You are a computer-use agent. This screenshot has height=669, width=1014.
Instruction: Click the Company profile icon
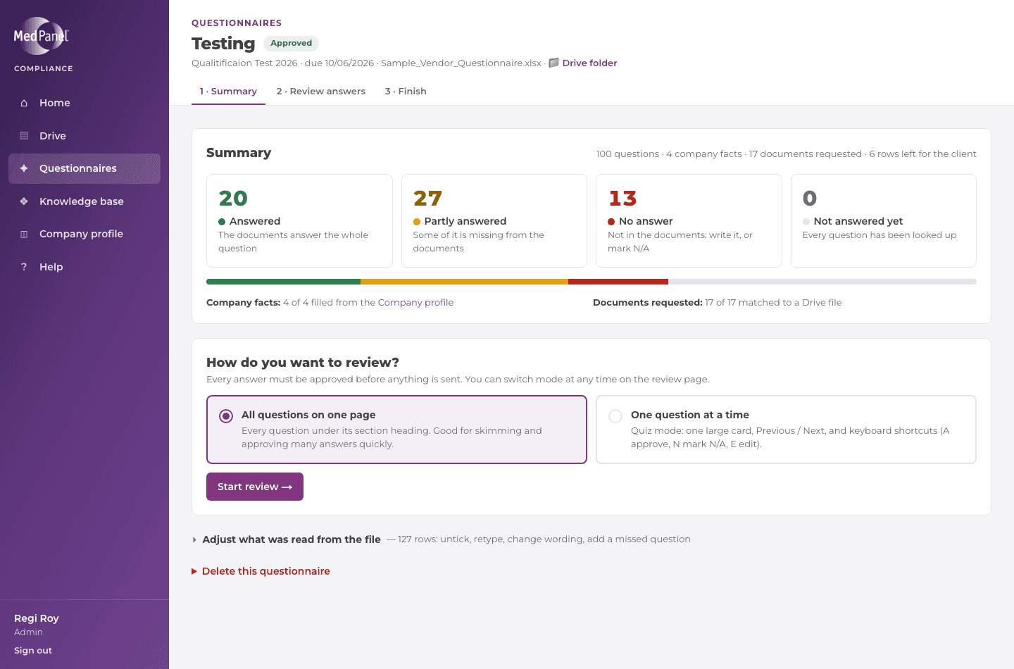tap(24, 234)
